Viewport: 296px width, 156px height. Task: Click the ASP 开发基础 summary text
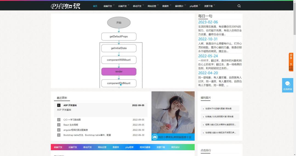click(64, 110)
